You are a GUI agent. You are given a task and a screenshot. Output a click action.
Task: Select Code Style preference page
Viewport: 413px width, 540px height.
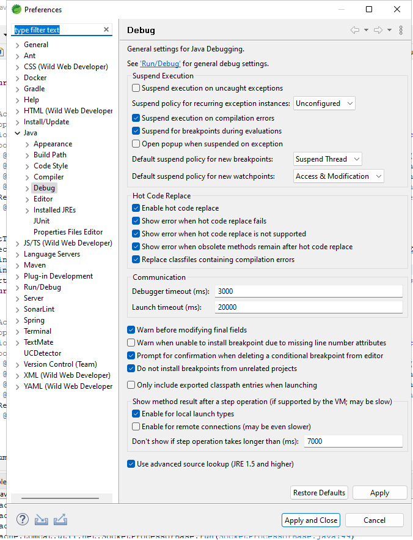click(51, 166)
